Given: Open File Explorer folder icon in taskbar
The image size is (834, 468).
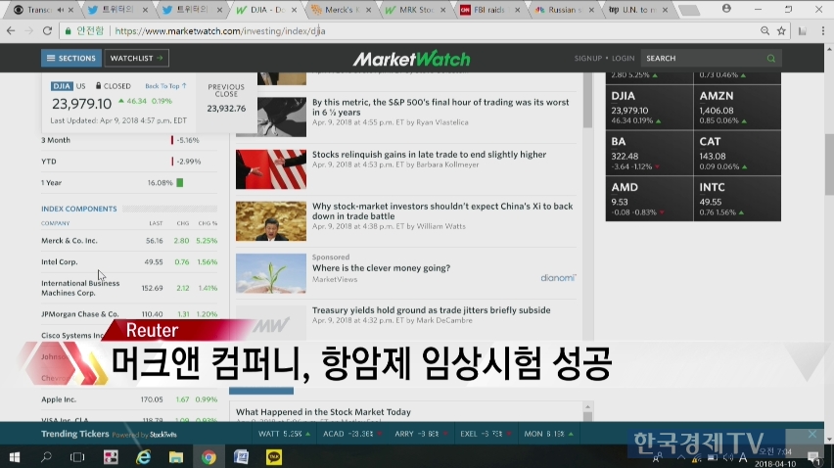Looking at the screenshot, I should (x=176, y=457).
